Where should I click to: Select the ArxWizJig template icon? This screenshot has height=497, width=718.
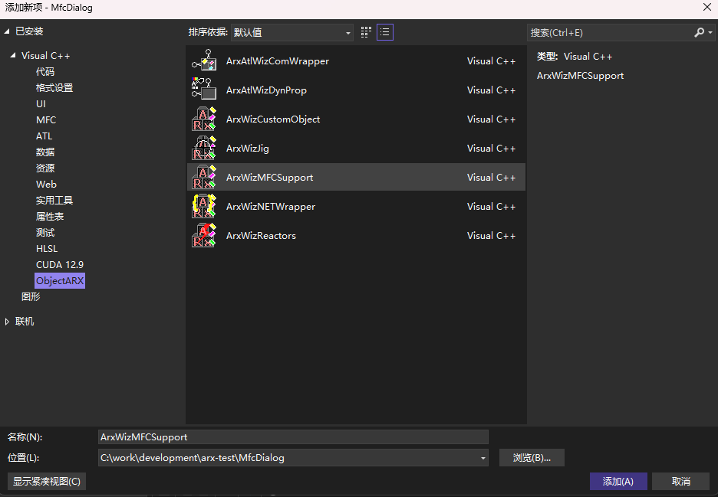click(x=203, y=149)
